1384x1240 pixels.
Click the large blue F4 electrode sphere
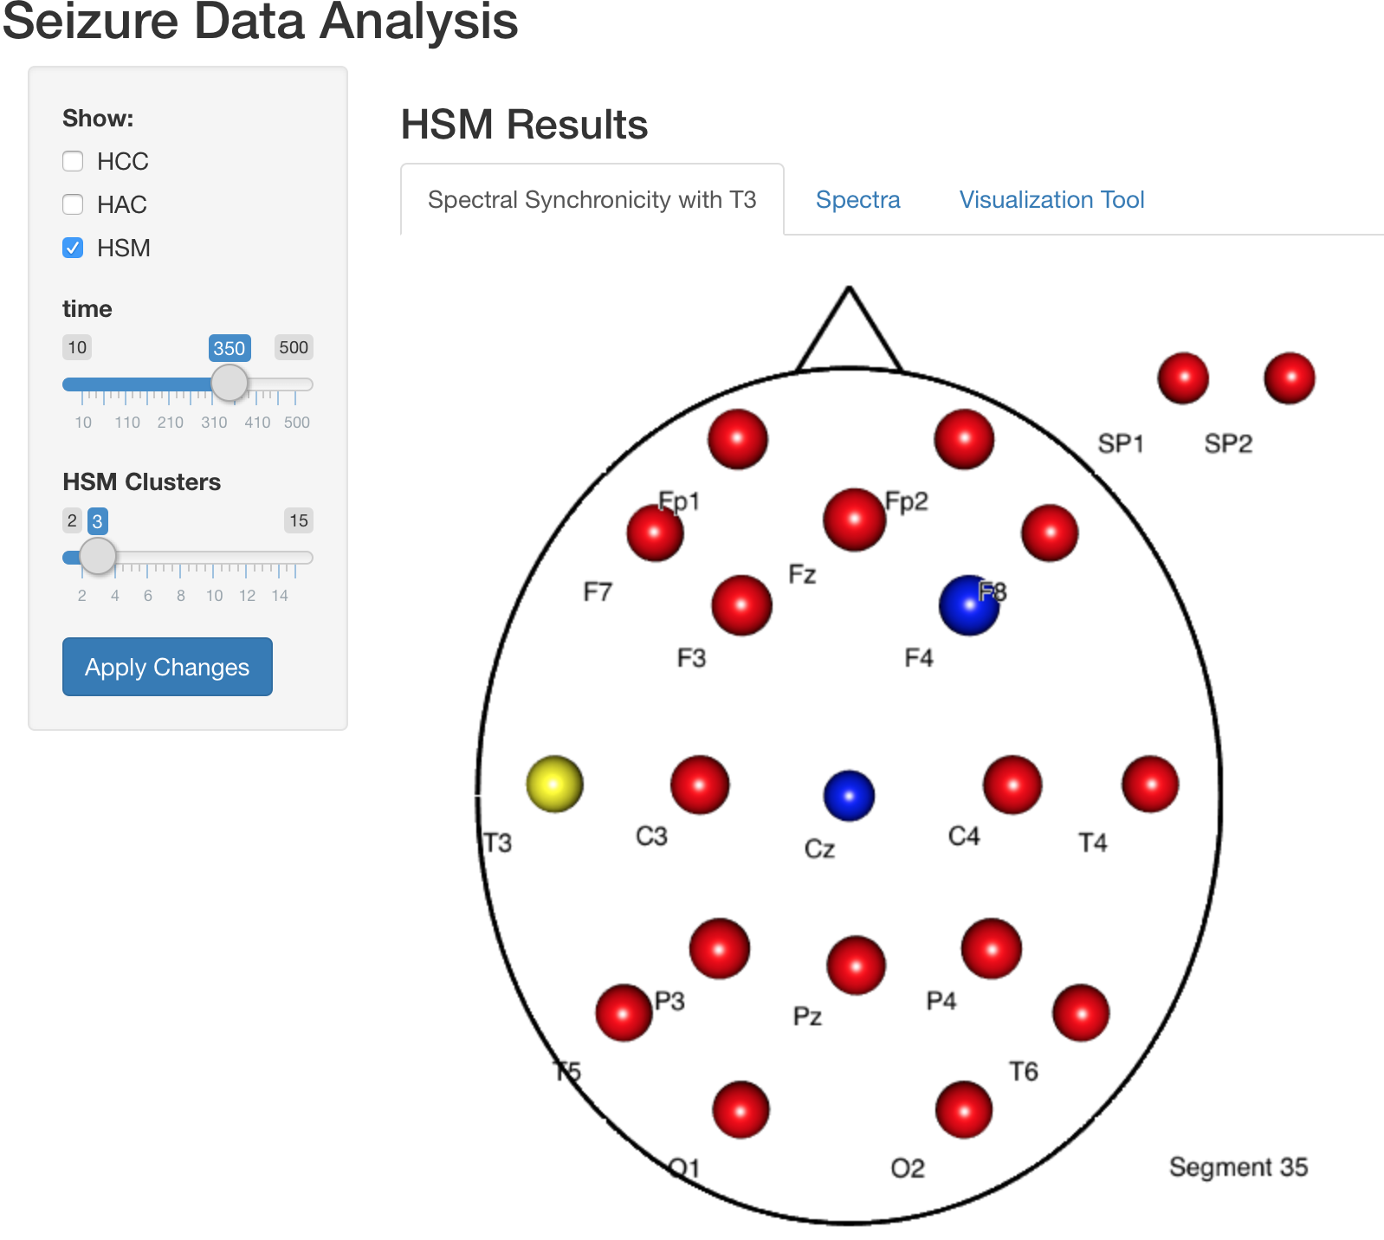(x=968, y=605)
